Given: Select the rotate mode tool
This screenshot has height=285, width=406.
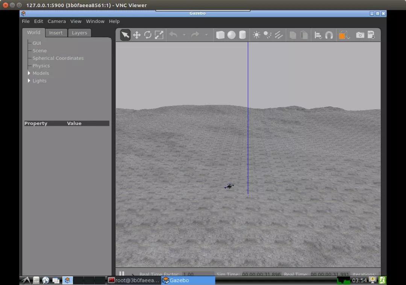Looking at the screenshot, I should (148, 35).
